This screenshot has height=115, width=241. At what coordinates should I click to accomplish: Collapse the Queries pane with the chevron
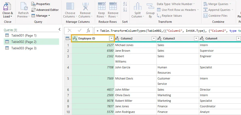pos(60,29)
